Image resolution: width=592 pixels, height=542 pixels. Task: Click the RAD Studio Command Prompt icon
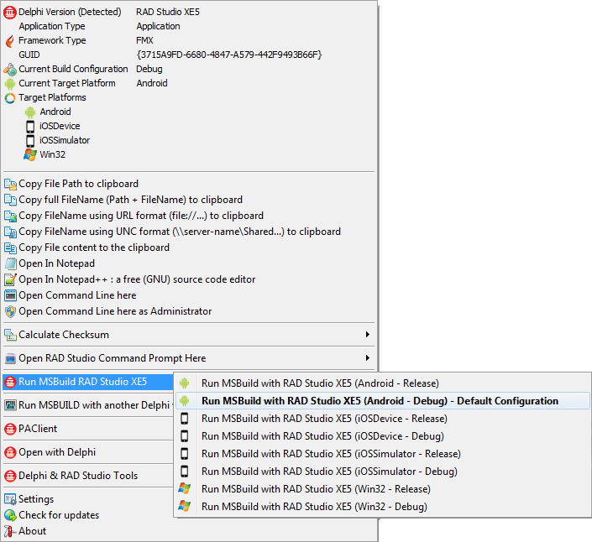[10, 358]
